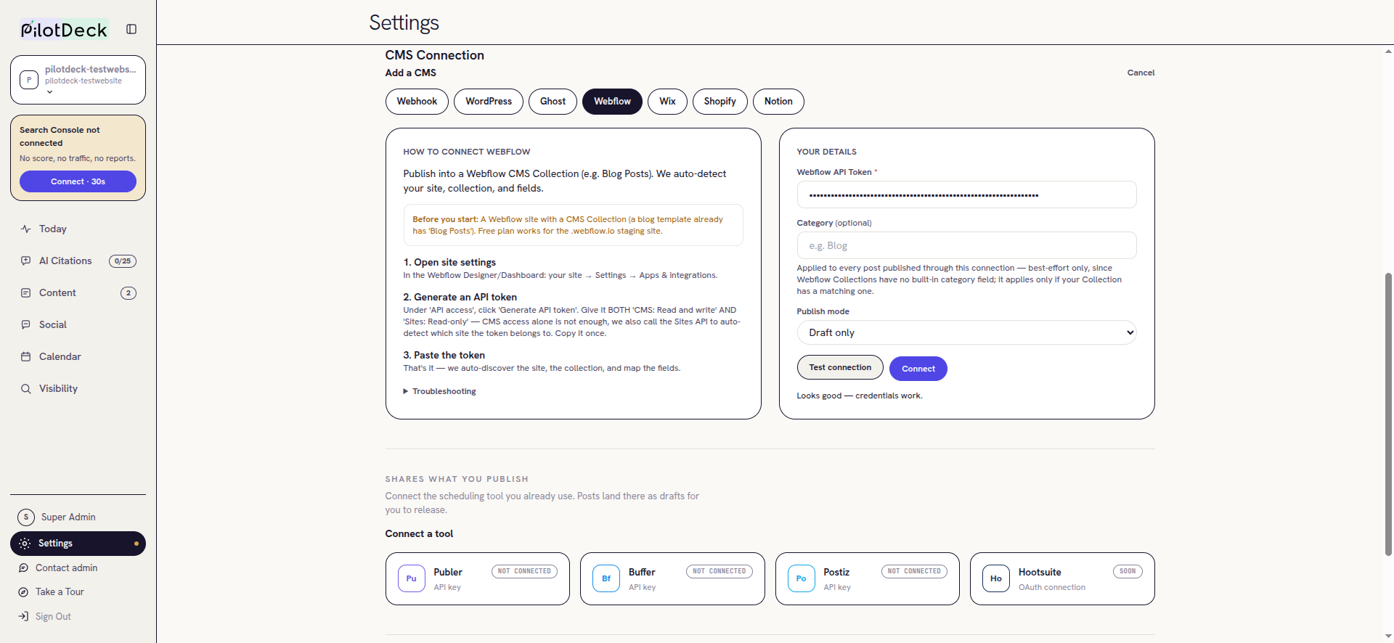This screenshot has width=1394, height=643.
Task: Click the Buffer Bf logo icon
Action: click(x=606, y=578)
